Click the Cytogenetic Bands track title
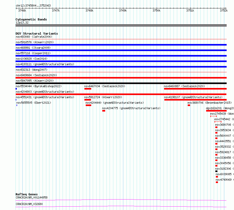 pos(31,19)
